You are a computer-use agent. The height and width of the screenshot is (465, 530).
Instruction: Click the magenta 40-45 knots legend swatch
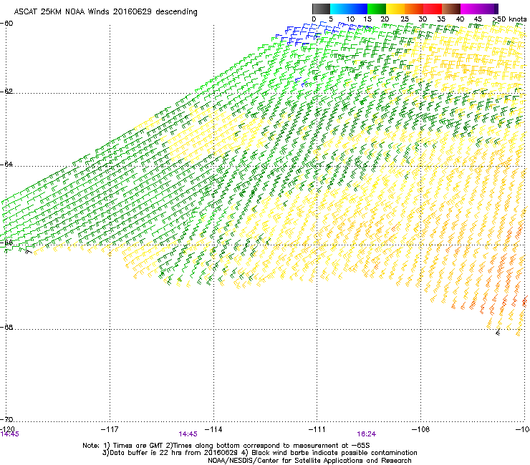(x=470, y=9)
